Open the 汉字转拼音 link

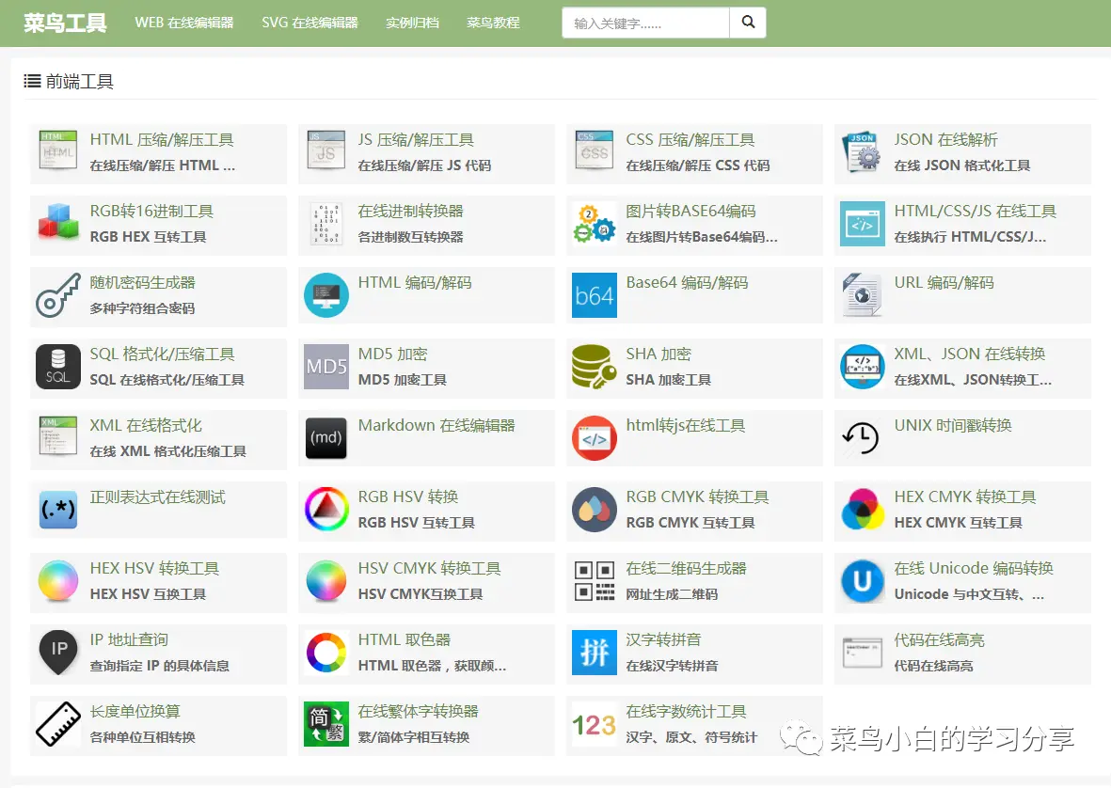(x=663, y=640)
